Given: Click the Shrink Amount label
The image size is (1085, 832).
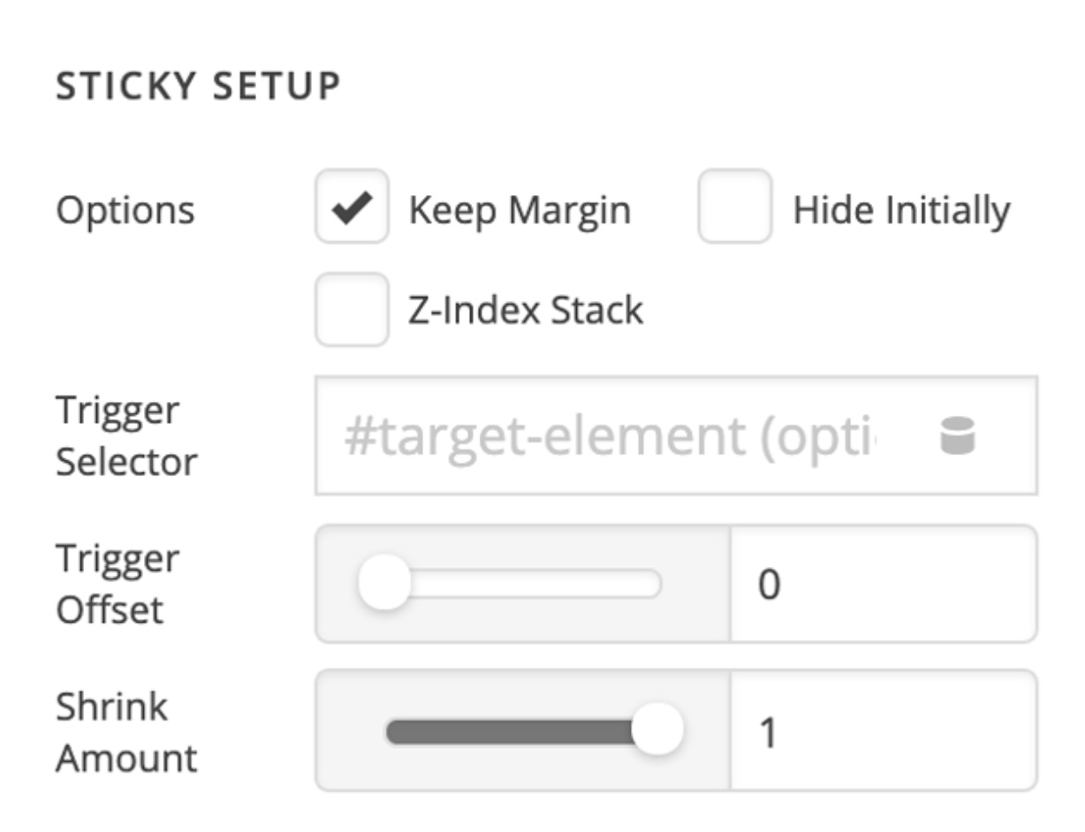Looking at the screenshot, I should tap(126, 731).
